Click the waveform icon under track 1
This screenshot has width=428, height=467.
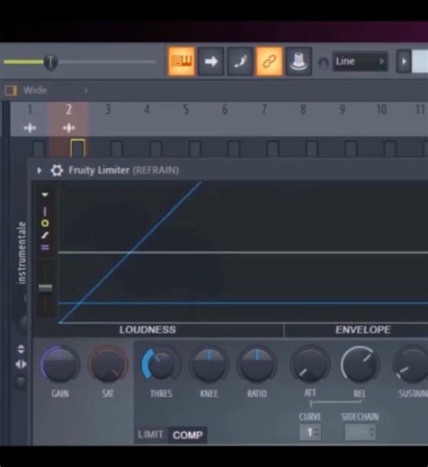(30, 128)
